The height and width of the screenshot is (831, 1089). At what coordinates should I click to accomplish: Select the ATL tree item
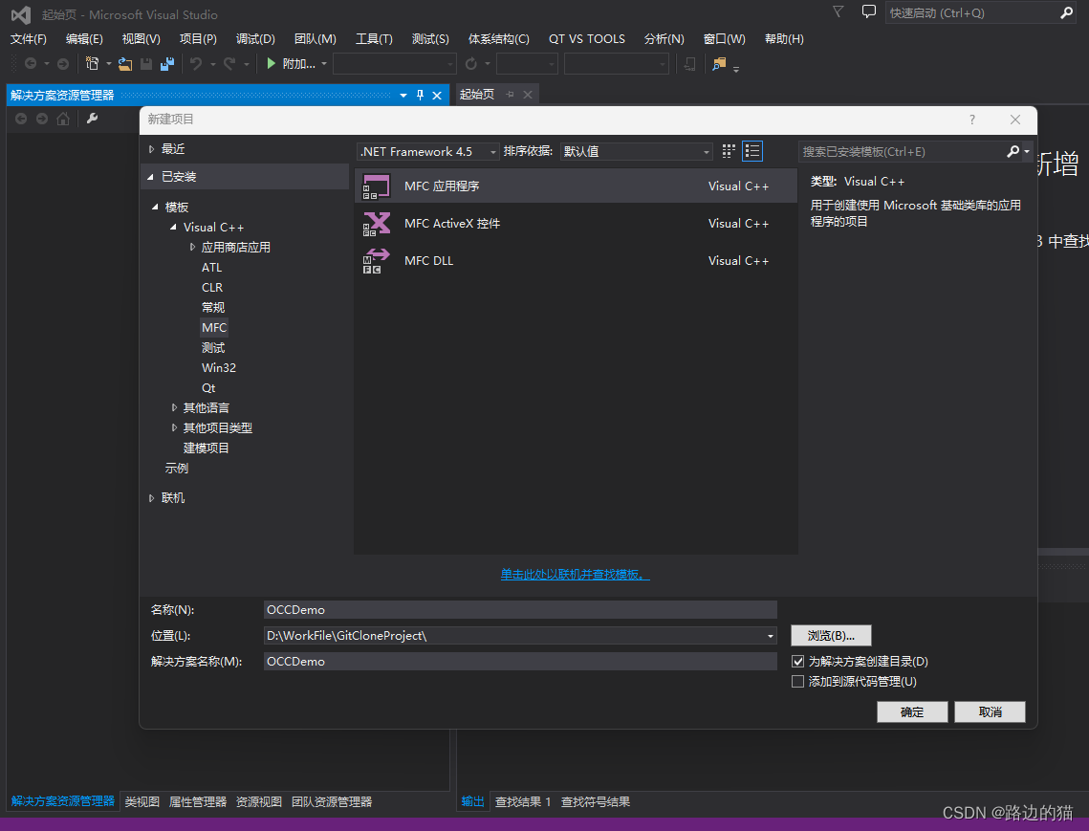click(x=211, y=268)
